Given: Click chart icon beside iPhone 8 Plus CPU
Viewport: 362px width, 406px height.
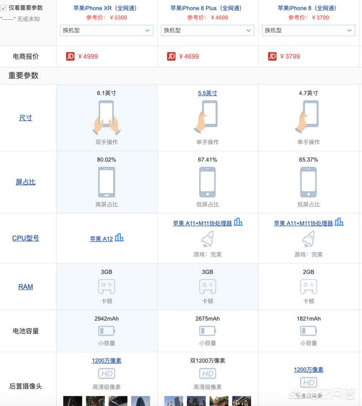Looking at the screenshot, I should tap(238, 222).
